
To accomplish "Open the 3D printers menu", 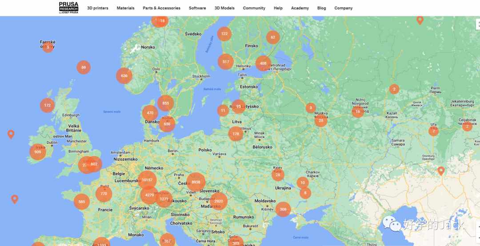I will click(x=98, y=8).
